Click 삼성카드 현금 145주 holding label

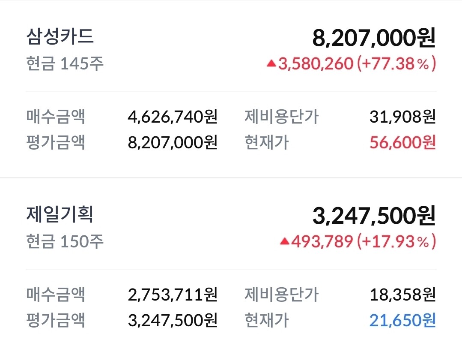pos(65,64)
